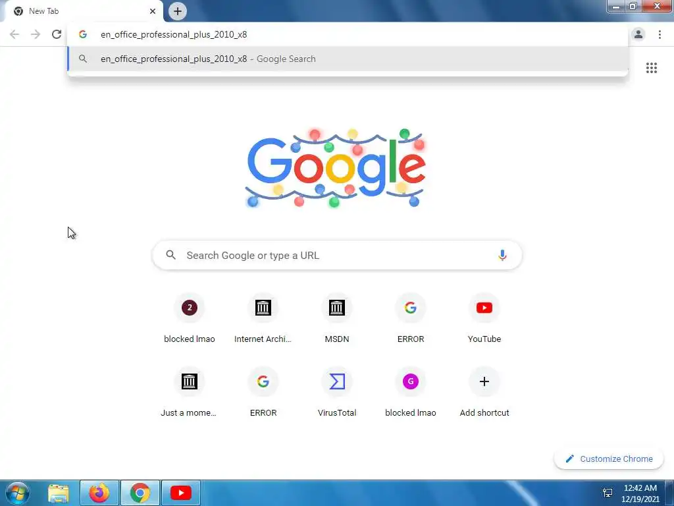This screenshot has height=506, width=674.
Task: Open the VirusTotal shortcut
Action: 337,393
